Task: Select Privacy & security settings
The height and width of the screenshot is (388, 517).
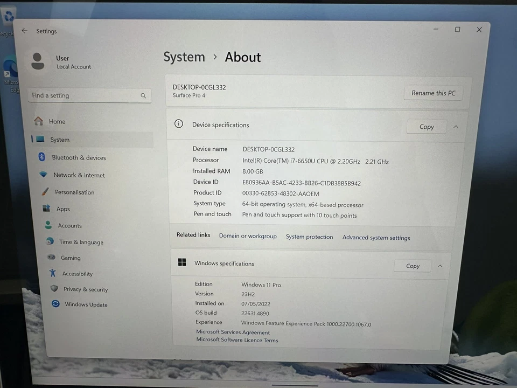Action: (x=86, y=289)
